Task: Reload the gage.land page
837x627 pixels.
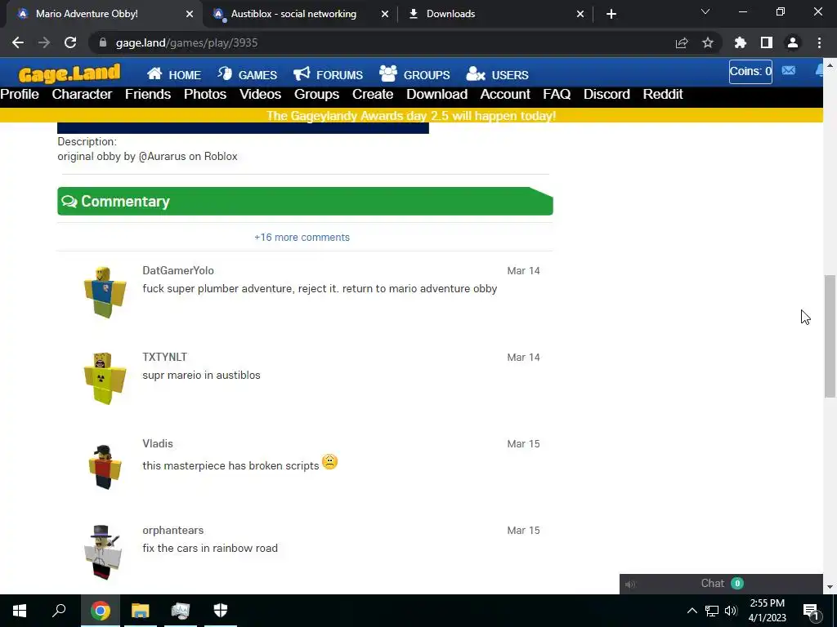Action: (70, 42)
